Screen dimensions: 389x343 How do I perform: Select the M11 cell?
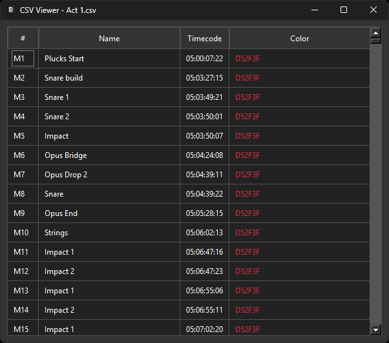coord(23,251)
